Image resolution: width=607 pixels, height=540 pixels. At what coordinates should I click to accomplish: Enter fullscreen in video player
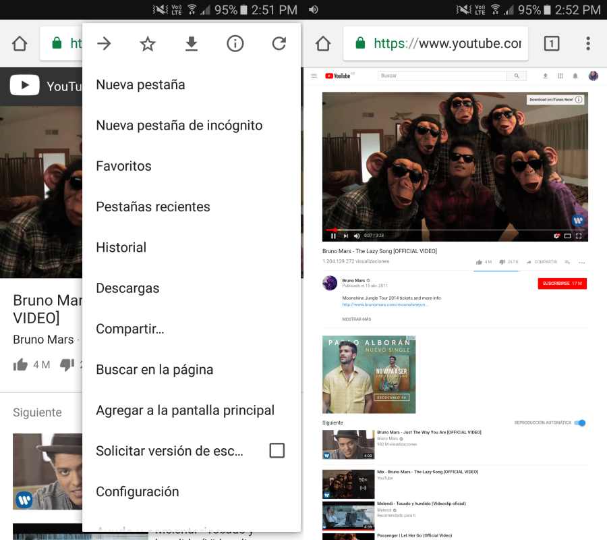point(579,236)
